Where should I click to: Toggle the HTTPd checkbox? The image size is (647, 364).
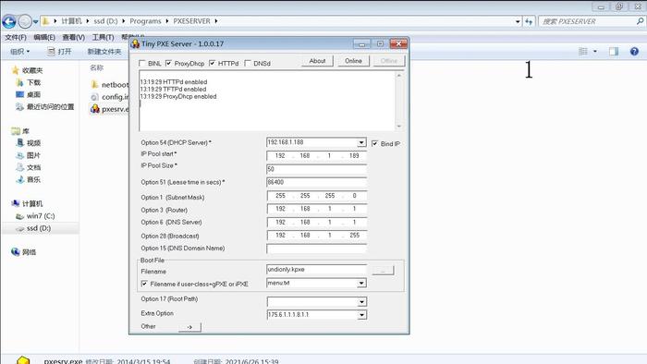tap(212, 63)
